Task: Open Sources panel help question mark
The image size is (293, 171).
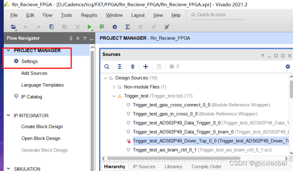Action: [x=263, y=56]
